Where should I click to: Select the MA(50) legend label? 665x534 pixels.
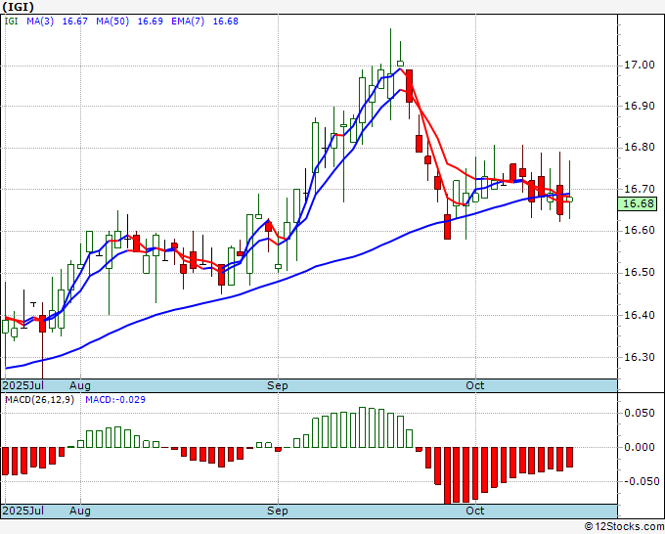pos(112,22)
